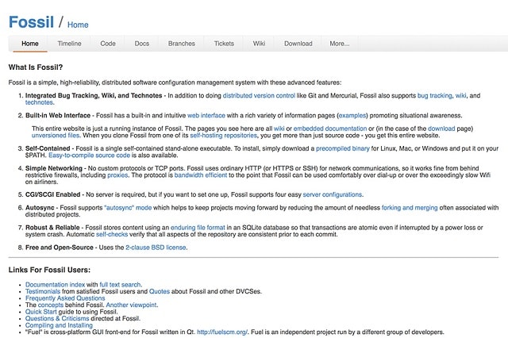Open the distributed version control link

tap(259, 95)
